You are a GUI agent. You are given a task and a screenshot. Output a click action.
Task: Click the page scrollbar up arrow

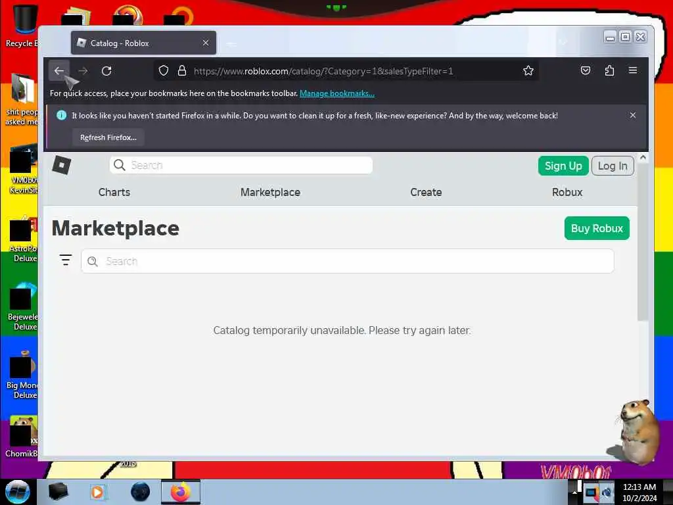(643, 158)
